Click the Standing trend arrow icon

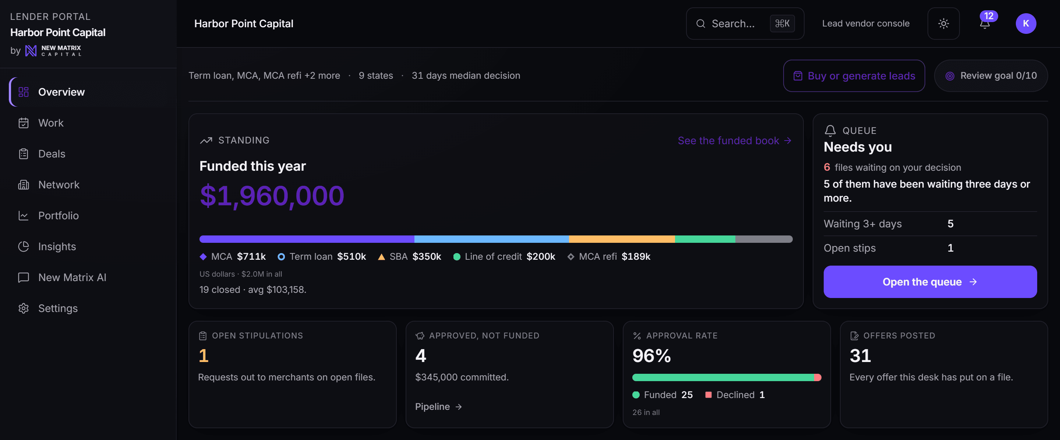(206, 140)
